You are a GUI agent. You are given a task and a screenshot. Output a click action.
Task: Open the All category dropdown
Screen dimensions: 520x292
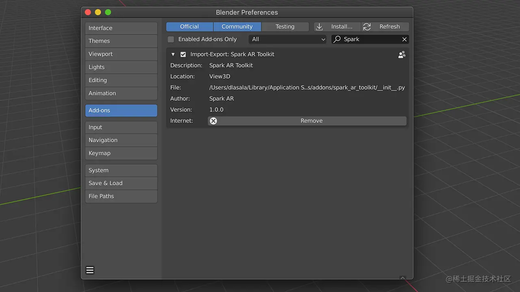[x=288, y=39]
